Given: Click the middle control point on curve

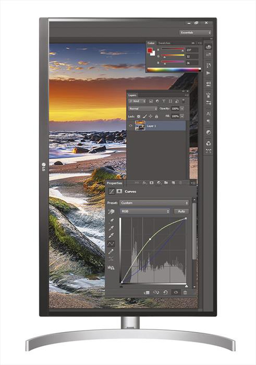Looking at the screenshot, I should [x=150, y=239].
